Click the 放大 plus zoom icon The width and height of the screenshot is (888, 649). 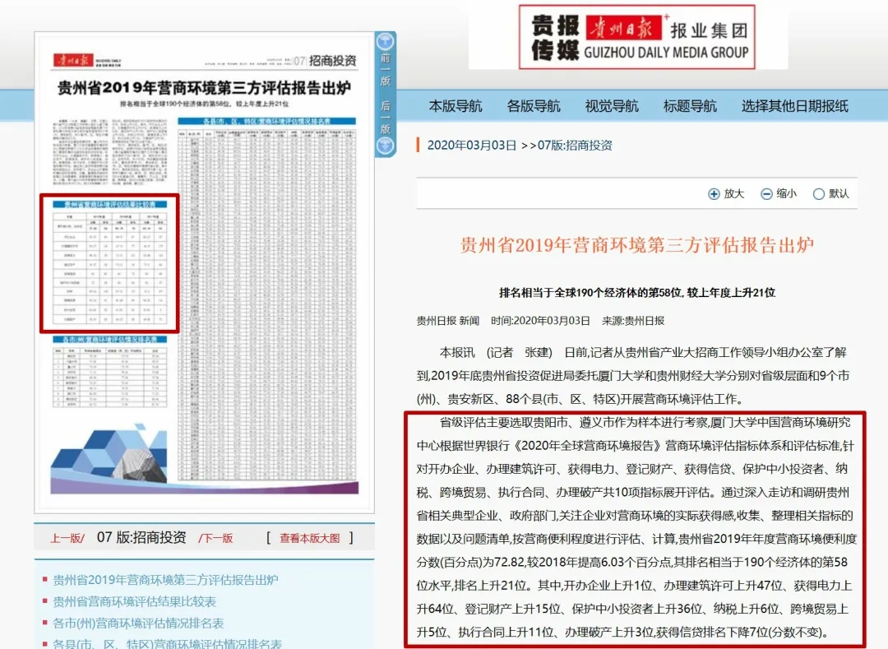click(x=713, y=194)
